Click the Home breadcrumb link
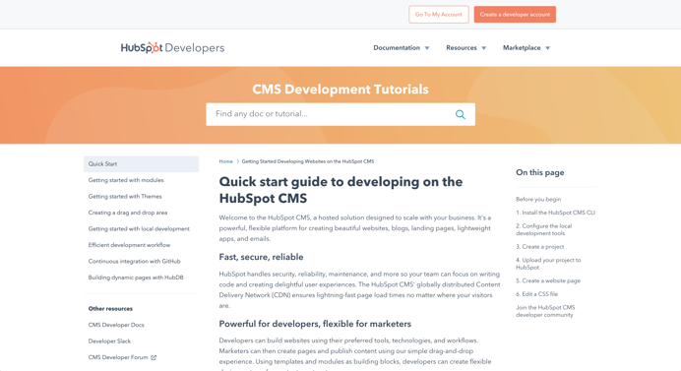This screenshot has height=371, width=681. (x=225, y=161)
